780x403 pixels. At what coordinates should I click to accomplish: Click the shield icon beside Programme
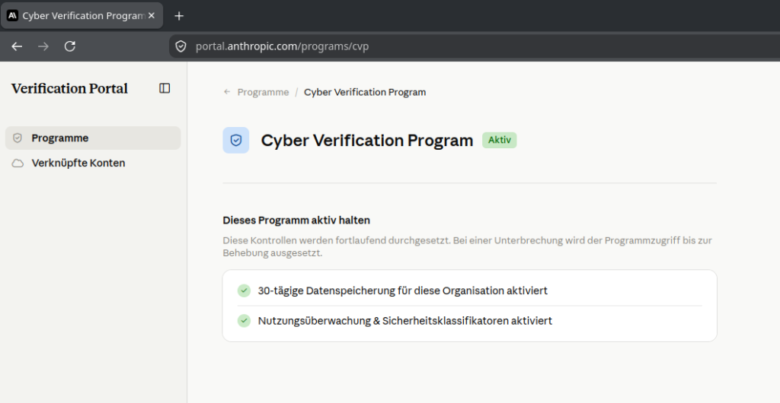(x=18, y=138)
